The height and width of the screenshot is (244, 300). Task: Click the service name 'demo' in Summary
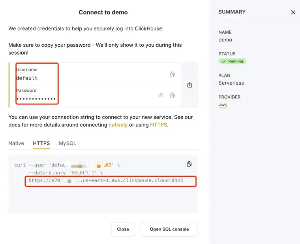225,40
